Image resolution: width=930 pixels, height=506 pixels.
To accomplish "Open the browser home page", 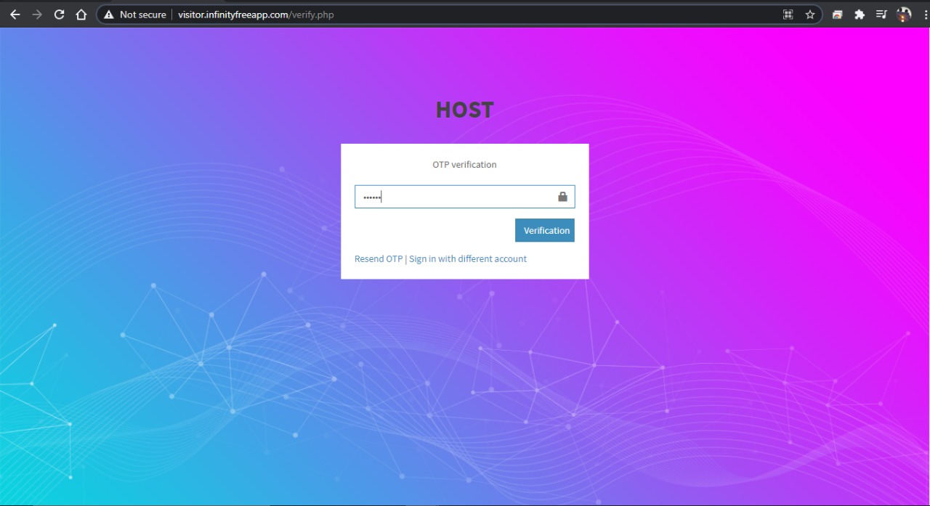I will 81,15.
